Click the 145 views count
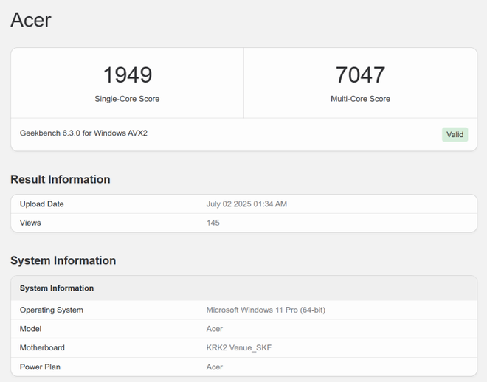 coord(213,223)
